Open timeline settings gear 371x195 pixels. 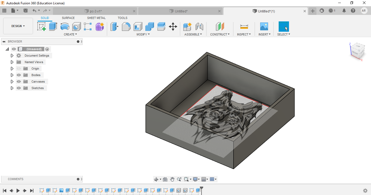pos(365,191)
